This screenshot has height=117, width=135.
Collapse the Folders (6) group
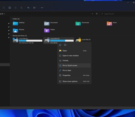[x=11, y=19]
